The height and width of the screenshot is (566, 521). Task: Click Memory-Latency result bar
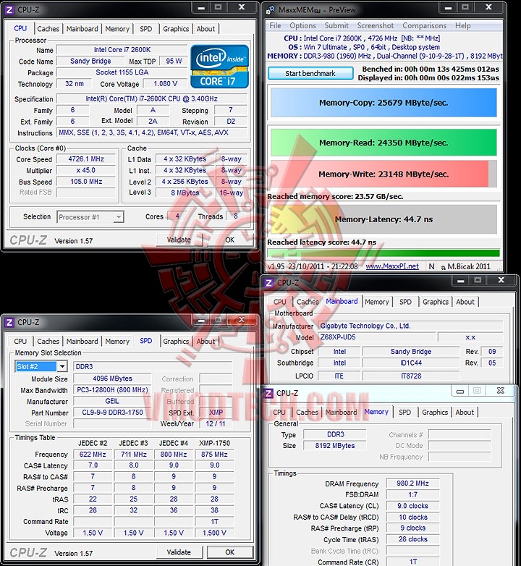click(384, 219)
